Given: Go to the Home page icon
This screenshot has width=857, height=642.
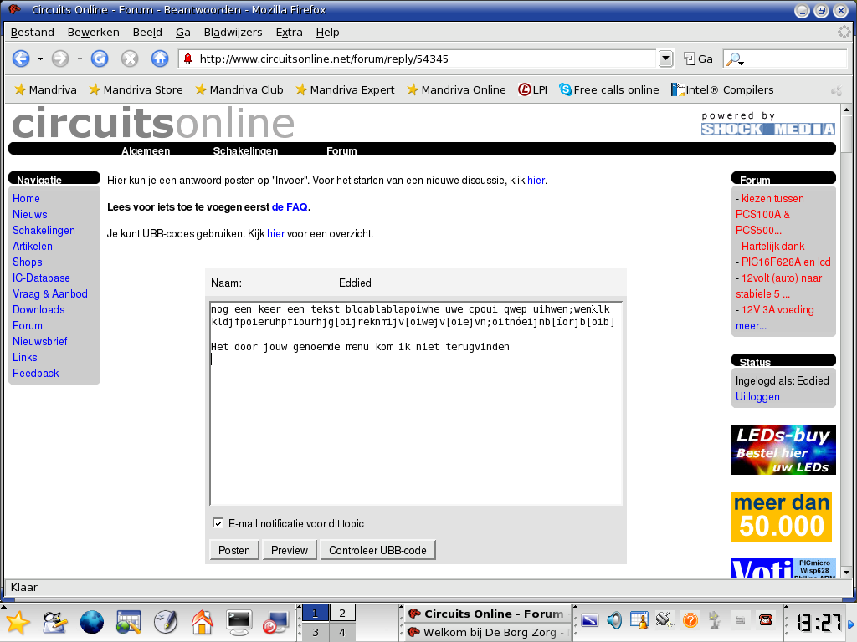Looking at the screenshot, I should tap(159, 59).
